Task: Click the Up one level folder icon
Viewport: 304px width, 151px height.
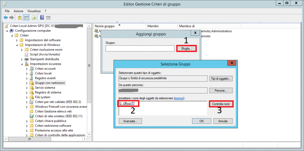Action: tap(20, 18)
